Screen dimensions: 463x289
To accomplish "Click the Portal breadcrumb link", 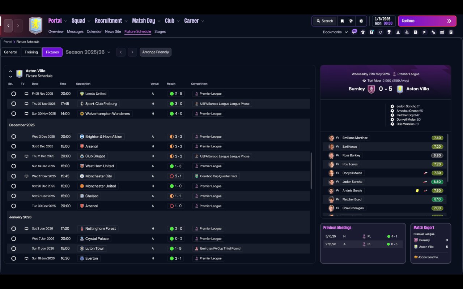I will (x=8, y=42).
